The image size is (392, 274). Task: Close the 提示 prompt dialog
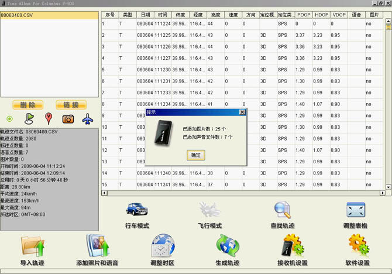point(242,112)
